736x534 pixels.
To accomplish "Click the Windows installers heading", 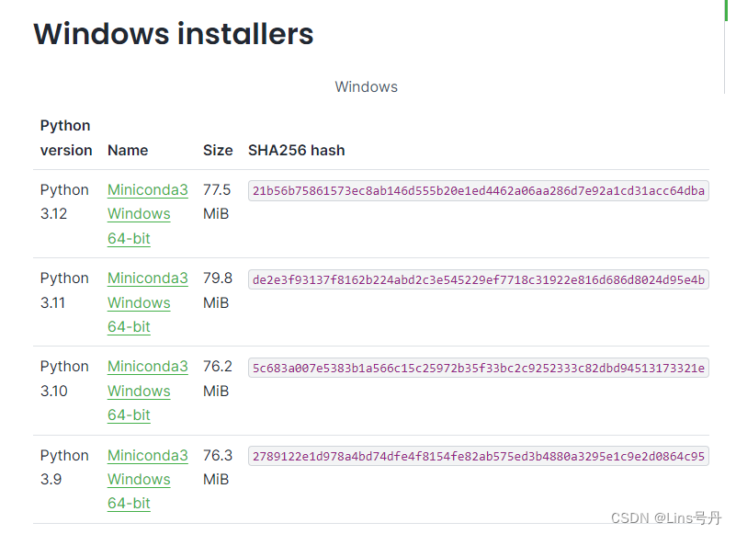I will click(174, 34).
